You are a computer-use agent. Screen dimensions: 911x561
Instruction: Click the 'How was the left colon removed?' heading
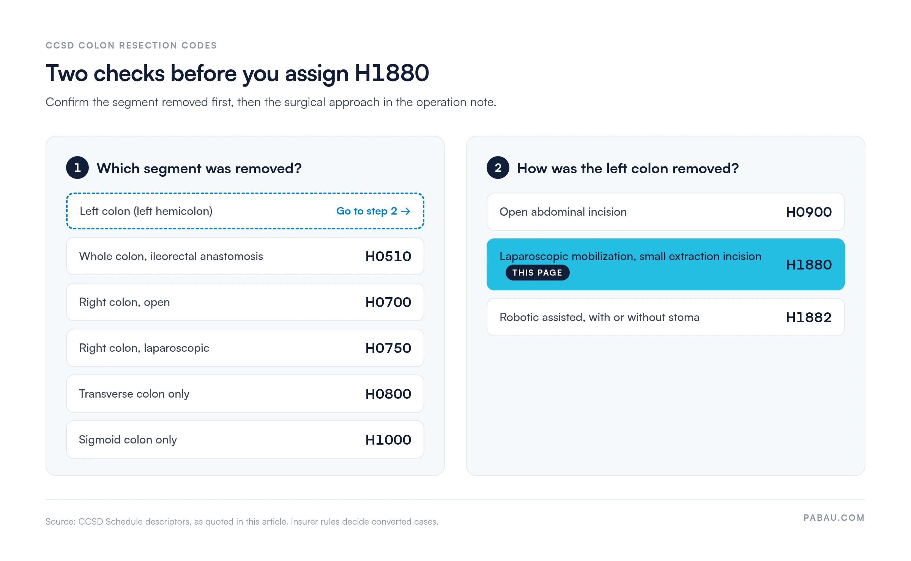pos(628,168)
